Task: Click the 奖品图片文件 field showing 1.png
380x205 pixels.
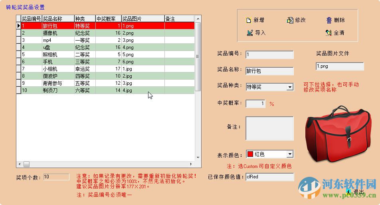Action: point(340,66)
